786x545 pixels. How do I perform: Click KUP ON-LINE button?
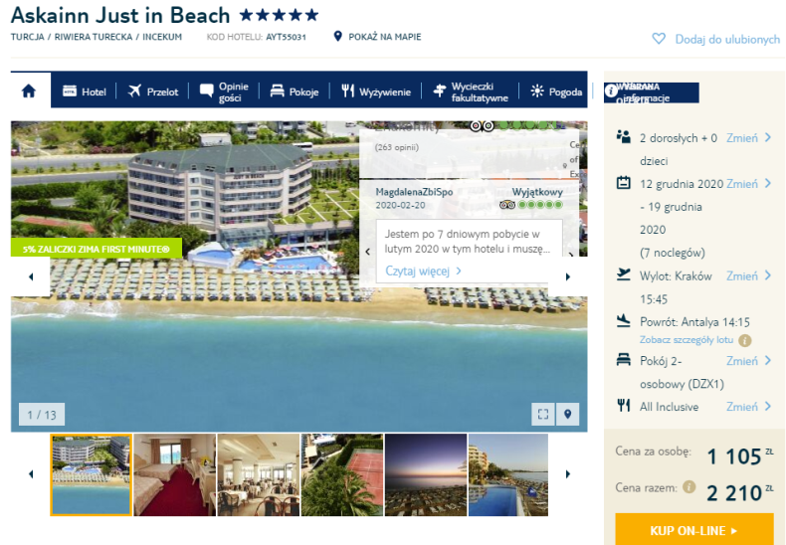[x=694, y=530]
